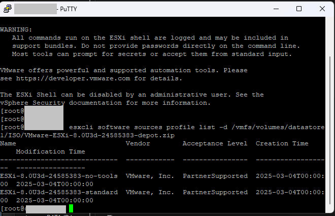335x216 pixels.
Task: Click VMware, Inc. in the standard row
Action: pos(150,192)
